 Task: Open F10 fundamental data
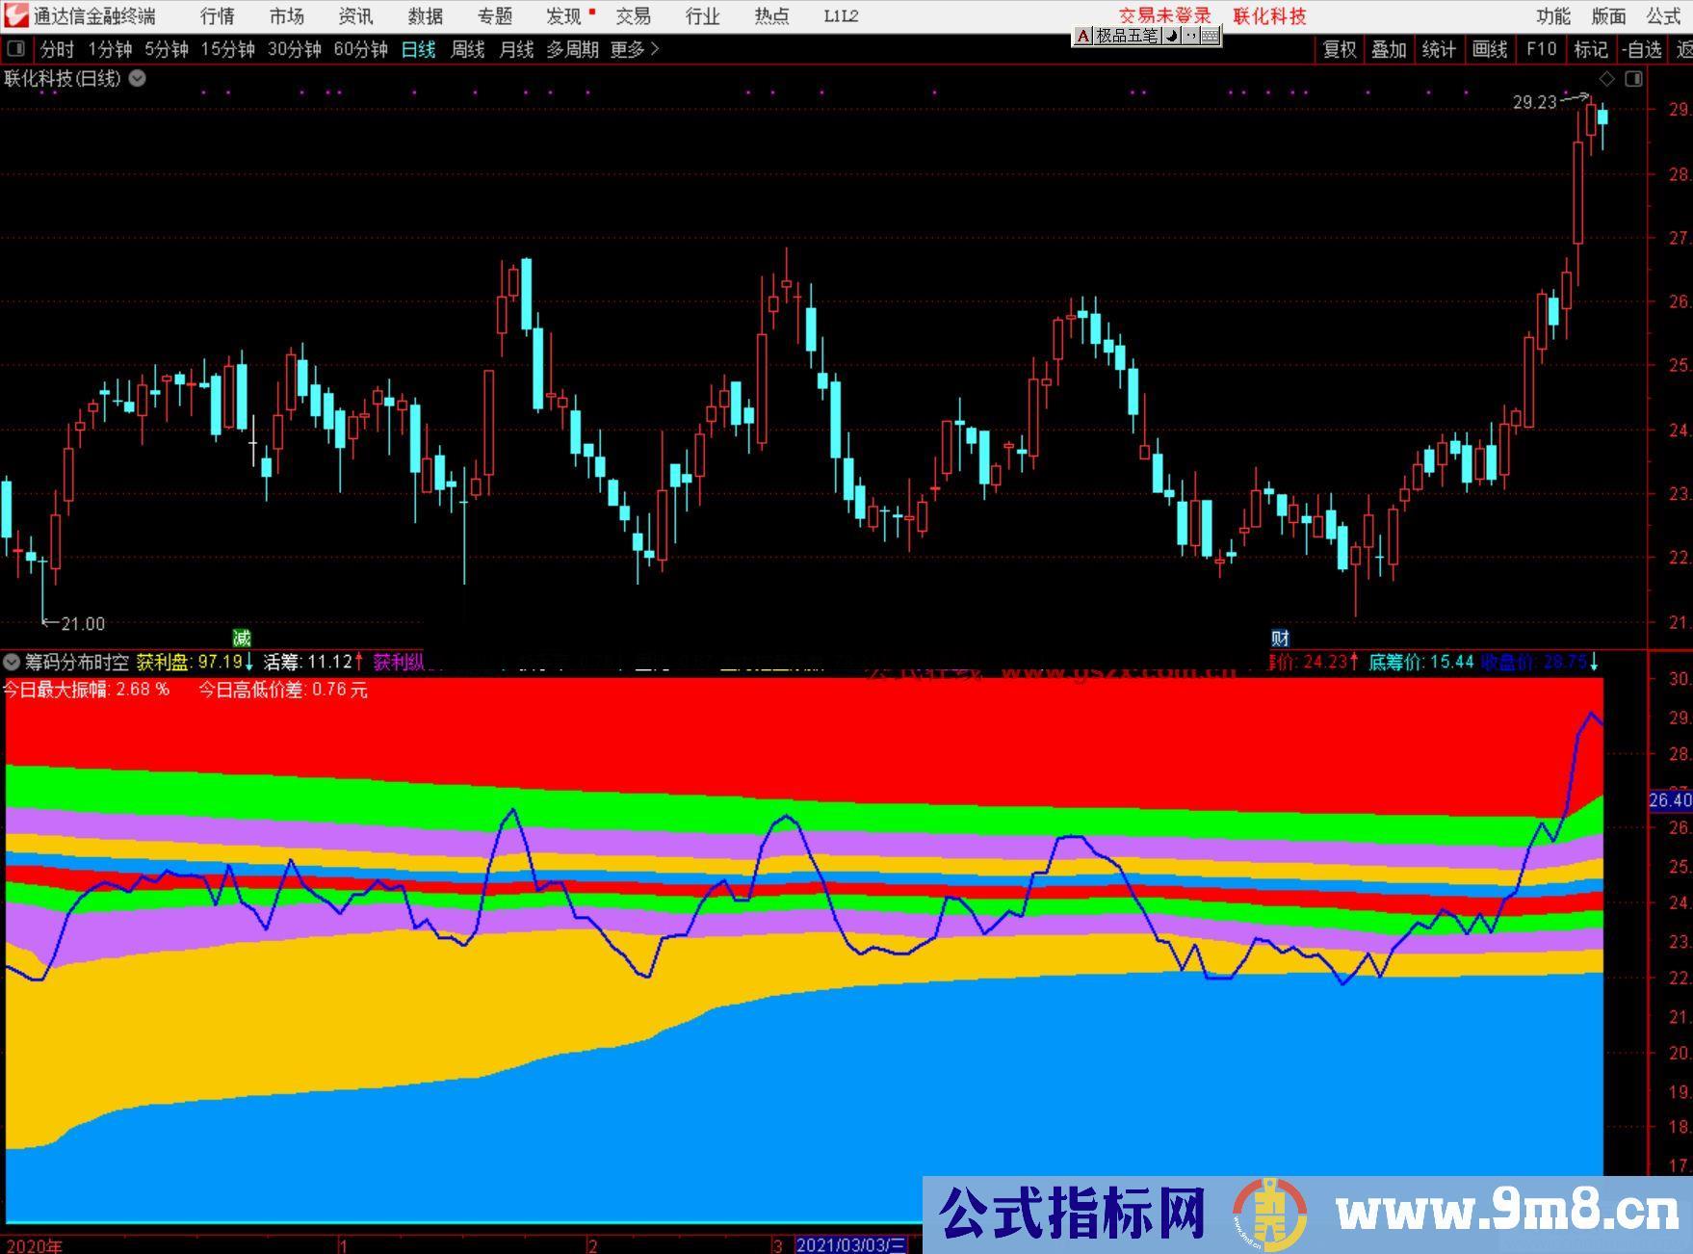1541,49
